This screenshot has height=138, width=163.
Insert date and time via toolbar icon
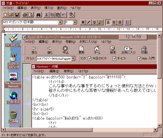72,15
